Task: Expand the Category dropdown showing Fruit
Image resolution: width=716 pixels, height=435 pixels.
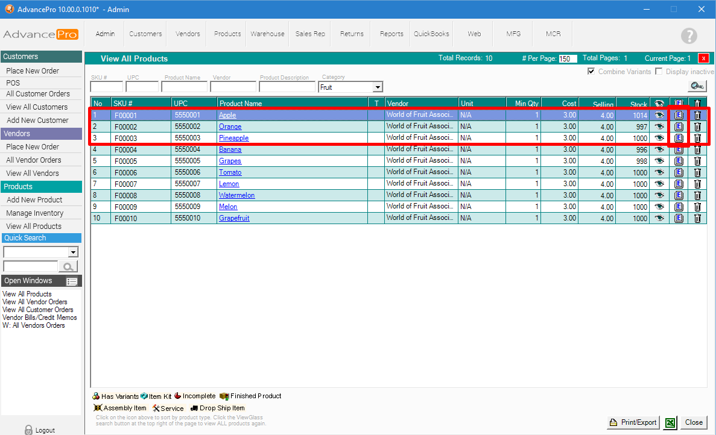Action: coord(377,87)
